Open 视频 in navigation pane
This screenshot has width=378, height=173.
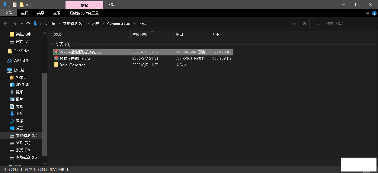click(19, 92)
